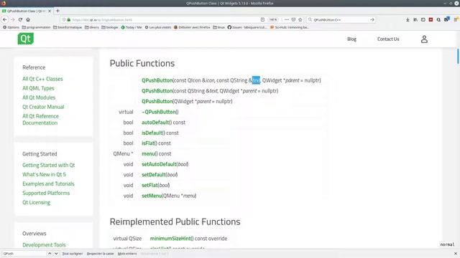
Task: Click the home icon in Firefox toolbar
Action: tap(28, 19)
